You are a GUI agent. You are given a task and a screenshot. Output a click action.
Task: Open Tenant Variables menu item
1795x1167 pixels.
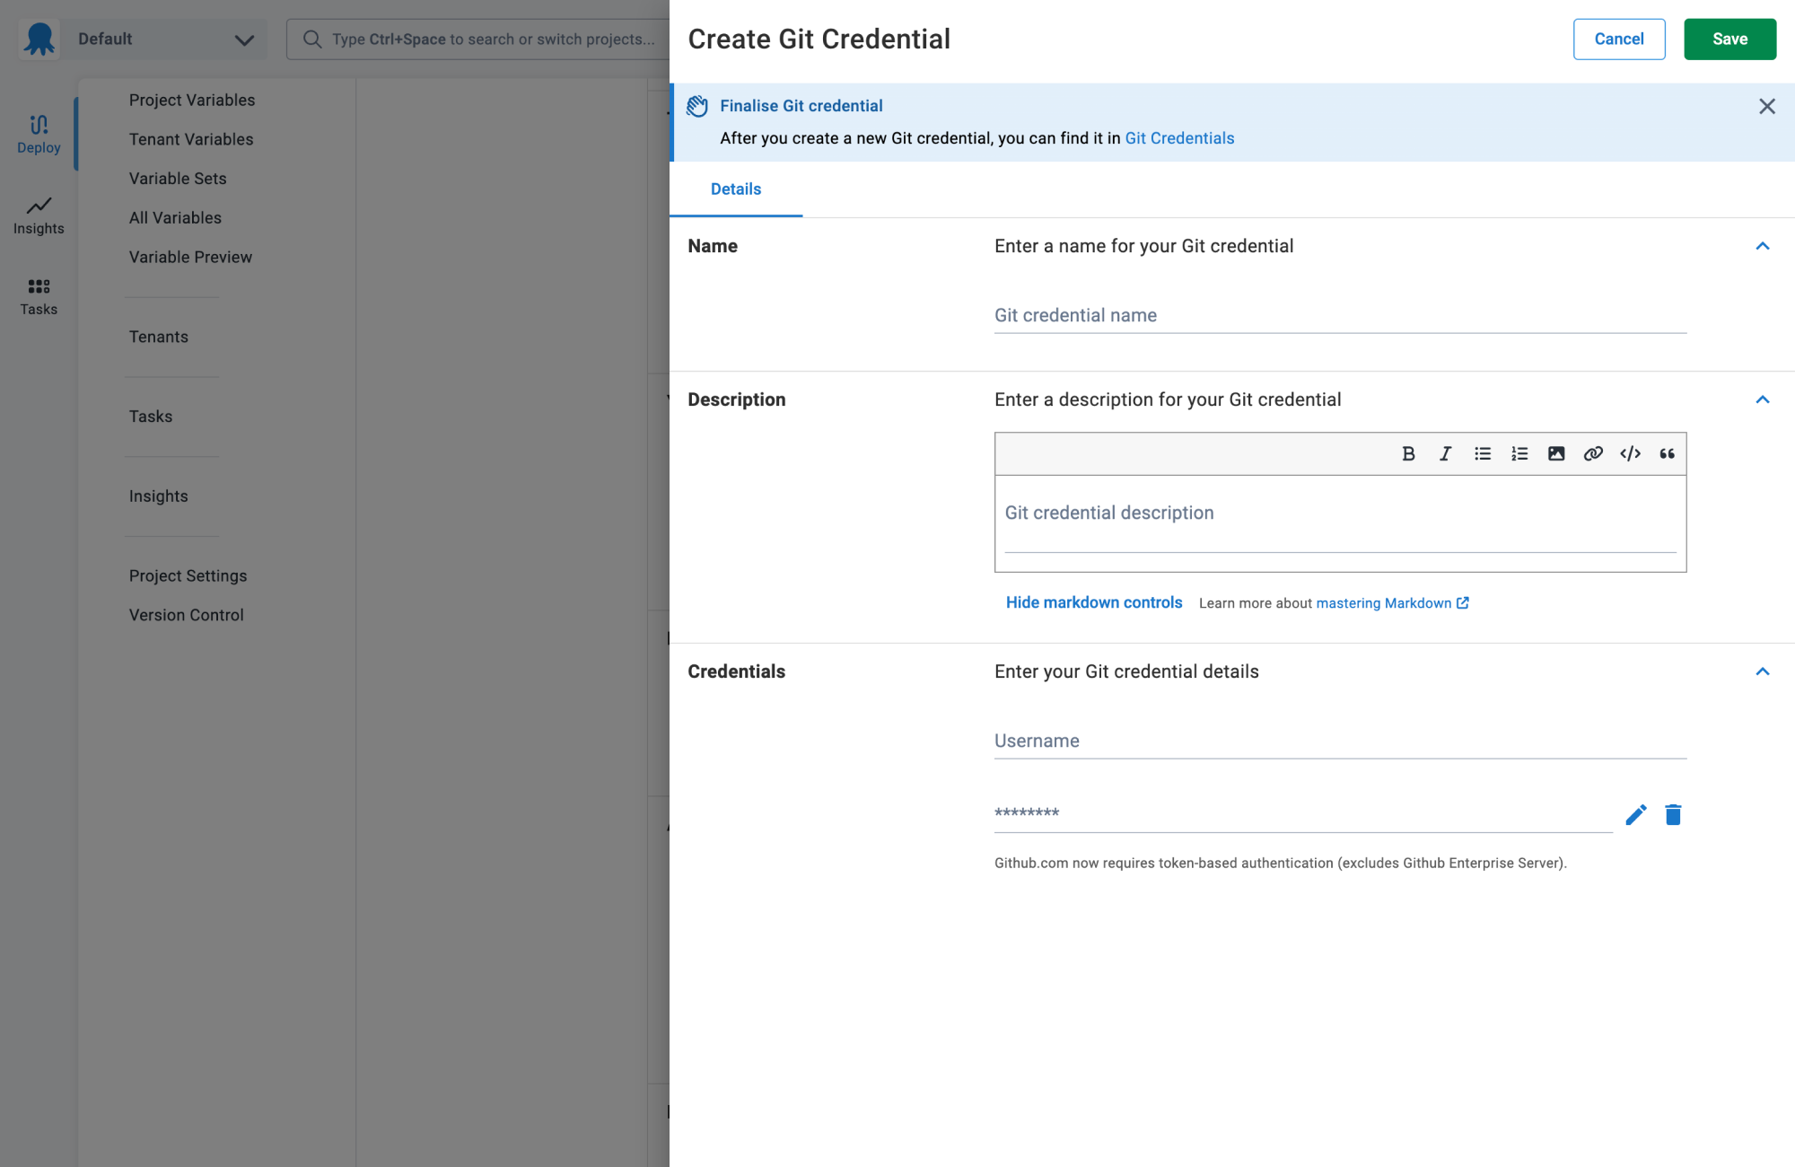click(191, 139)
